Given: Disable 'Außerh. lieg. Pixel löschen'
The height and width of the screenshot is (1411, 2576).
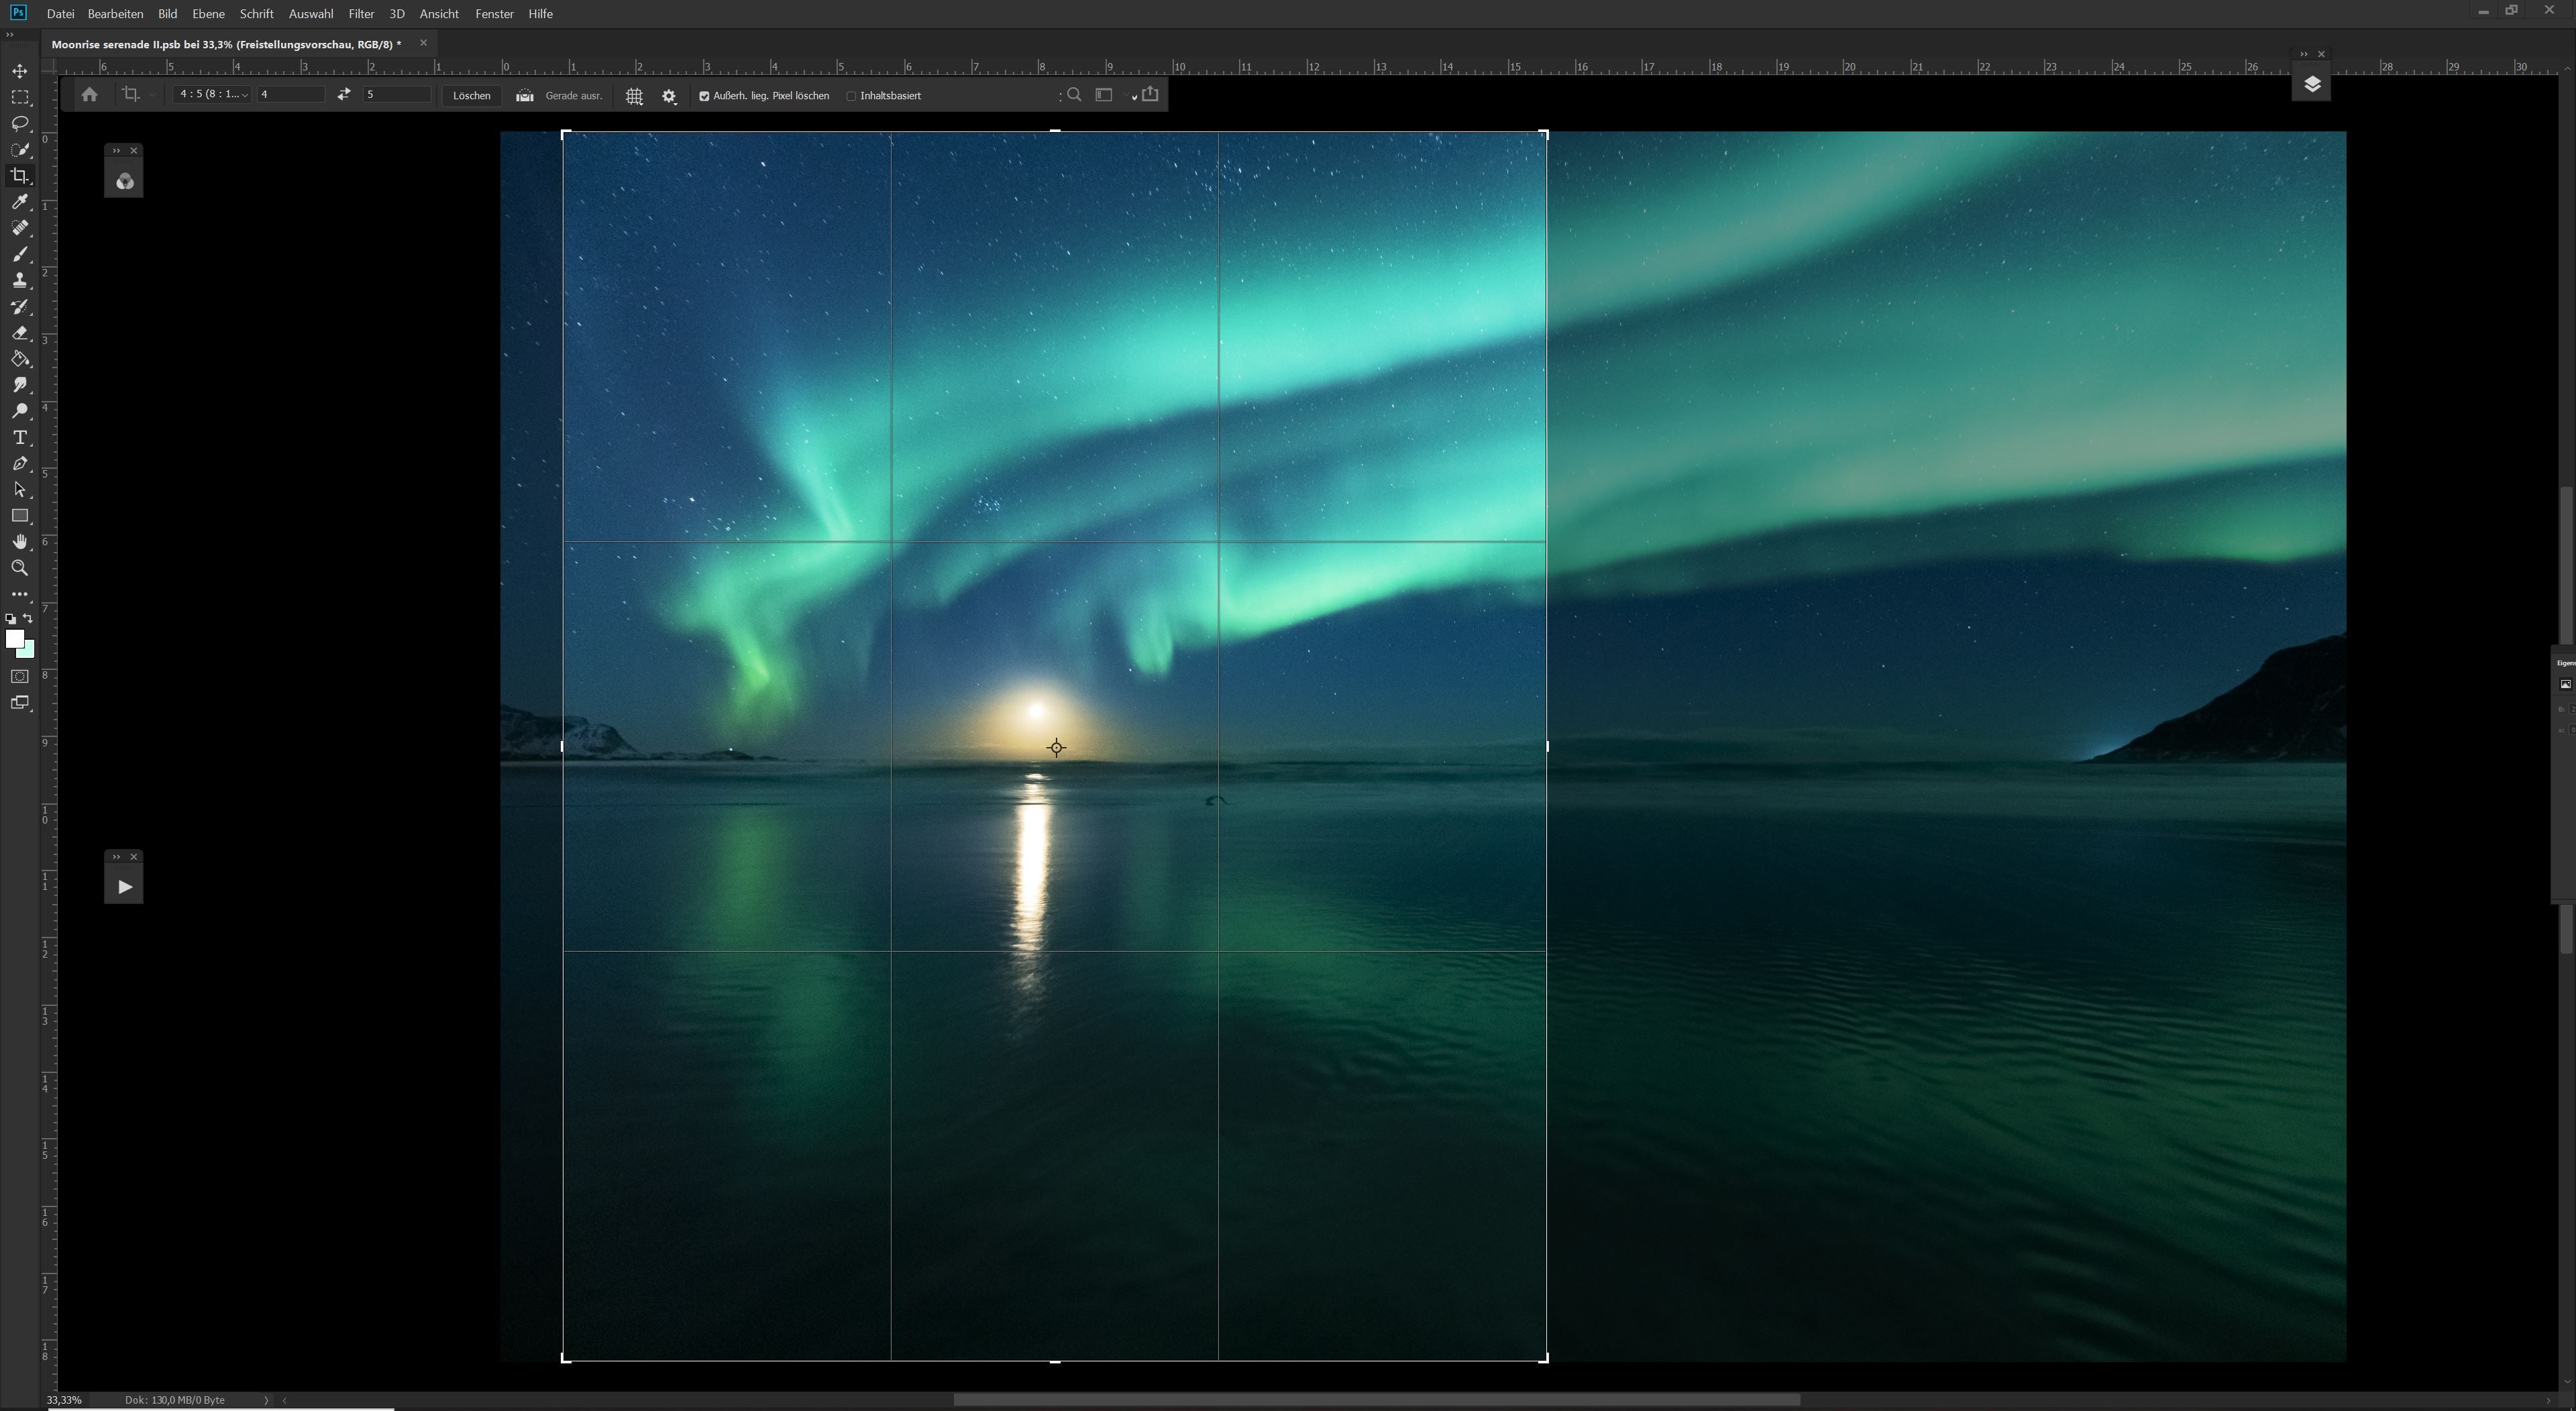Looking at the screenshot, I should pos(706,95).
